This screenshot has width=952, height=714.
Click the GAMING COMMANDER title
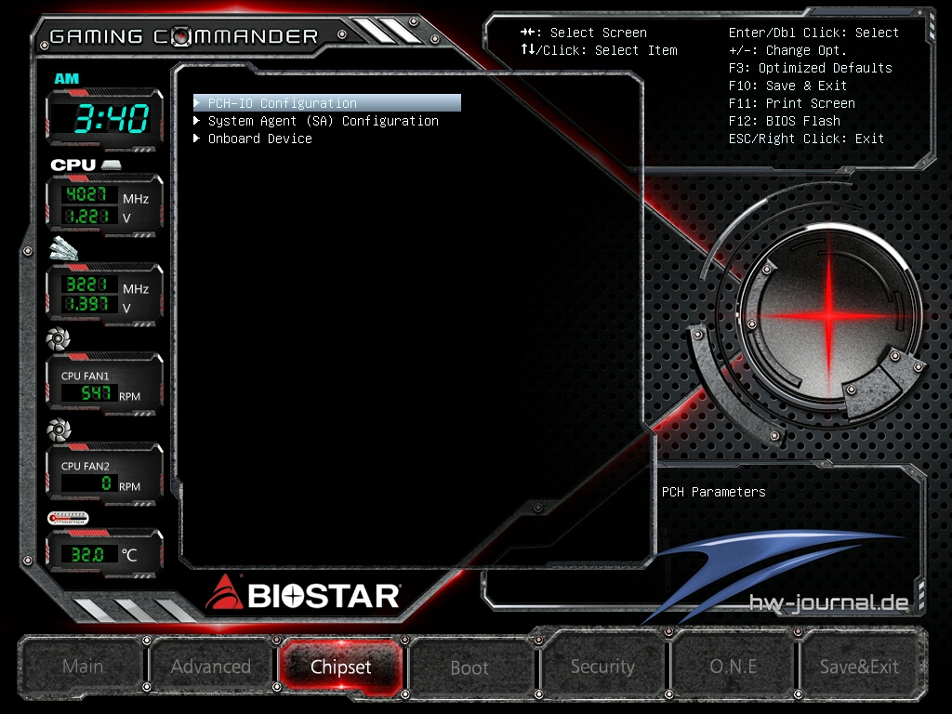coord(183,37)
